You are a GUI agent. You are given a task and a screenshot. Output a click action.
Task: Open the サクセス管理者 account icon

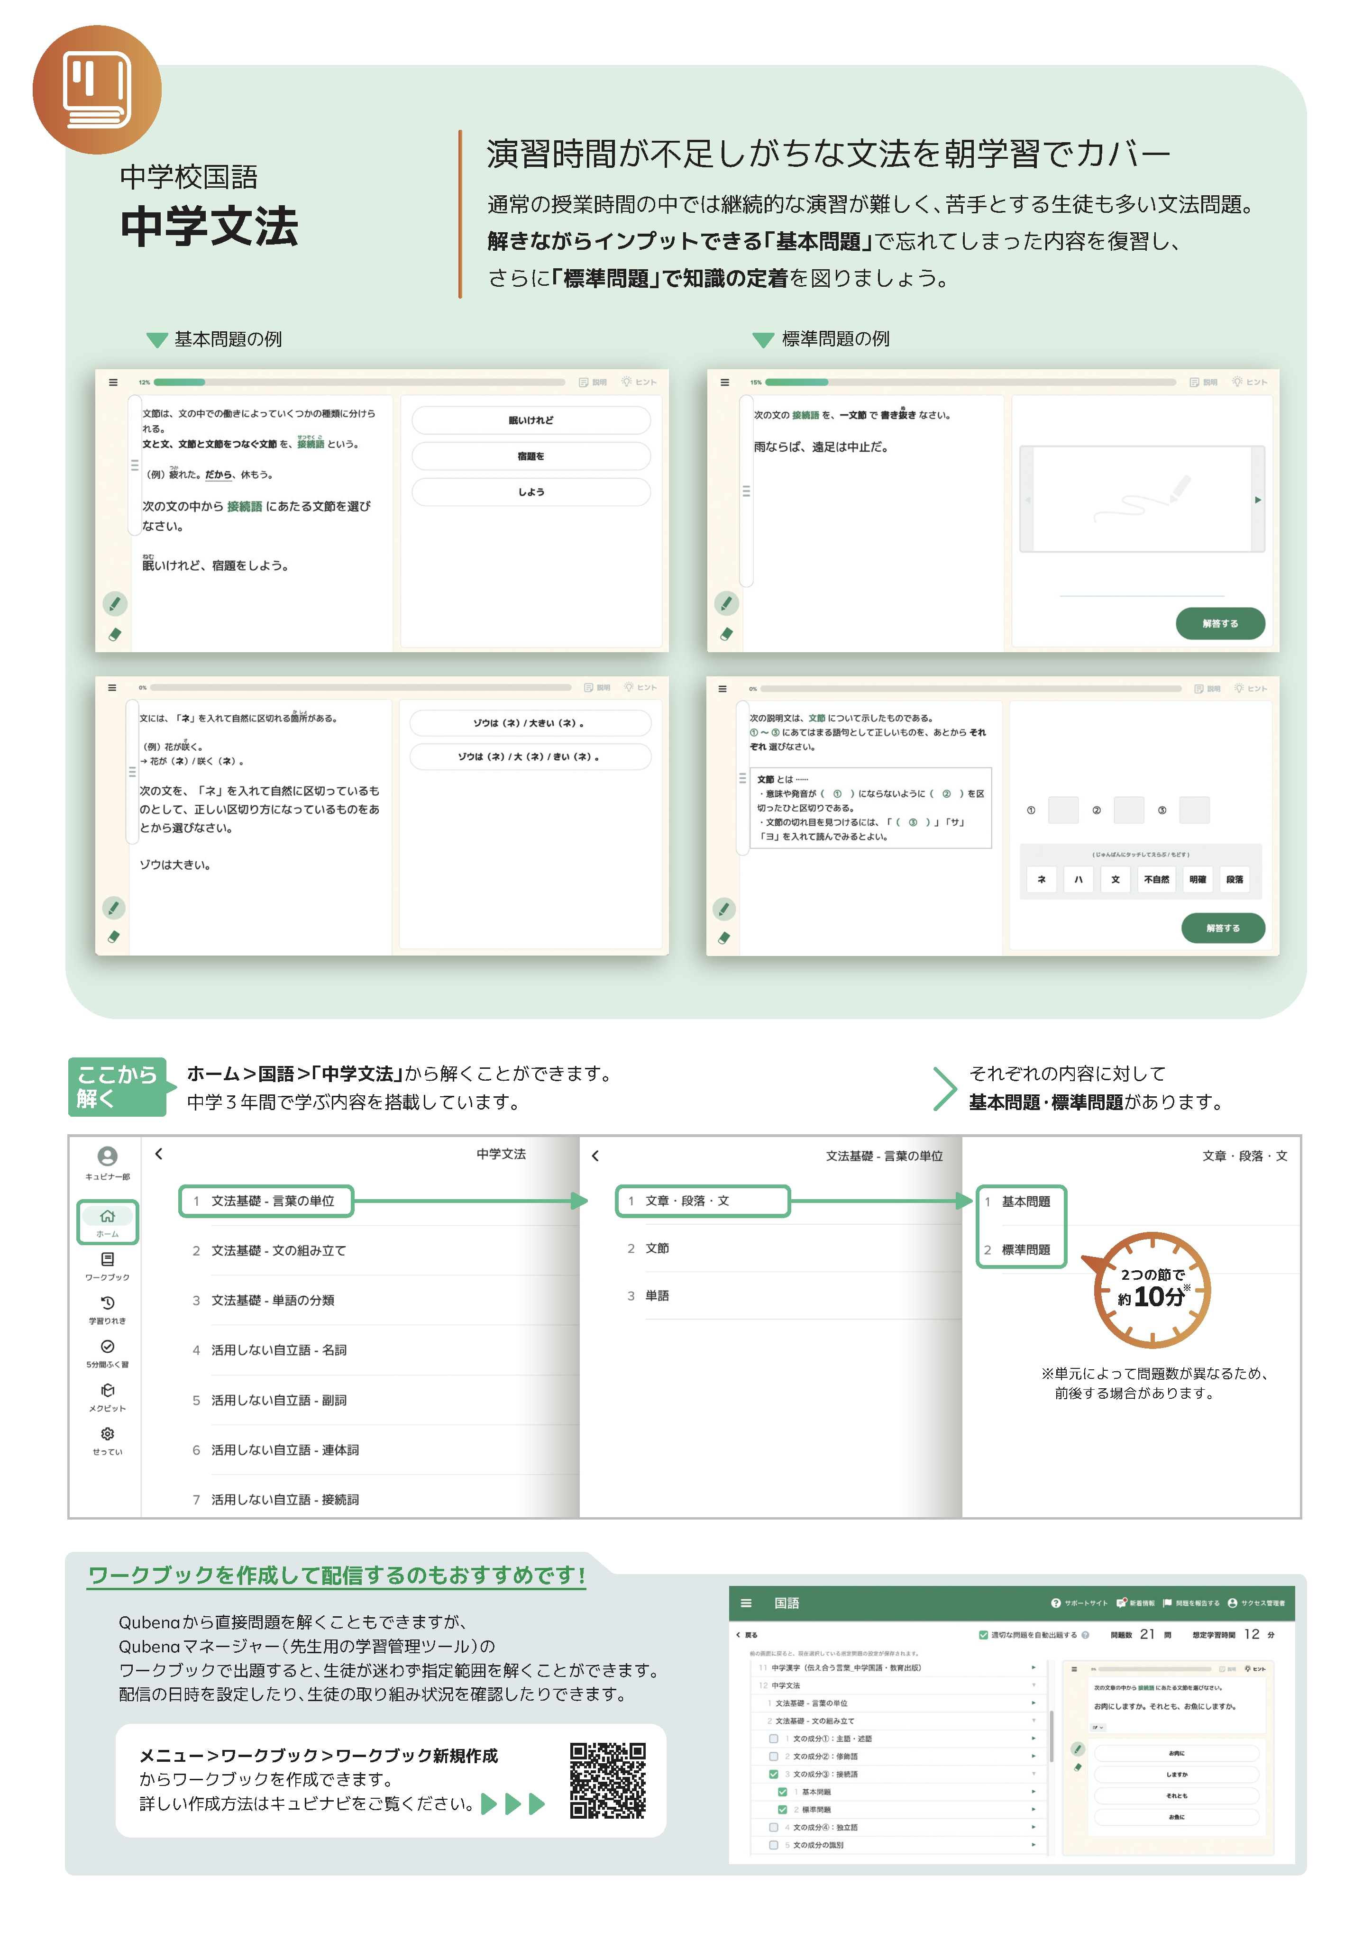1233,1603
